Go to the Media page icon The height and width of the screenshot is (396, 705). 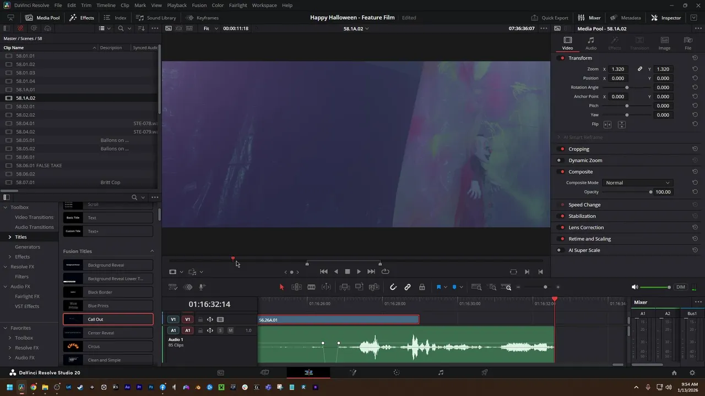click(x=221, y=372)
